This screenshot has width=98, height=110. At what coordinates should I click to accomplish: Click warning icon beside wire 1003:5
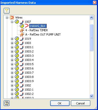click(x=17, y=64)
